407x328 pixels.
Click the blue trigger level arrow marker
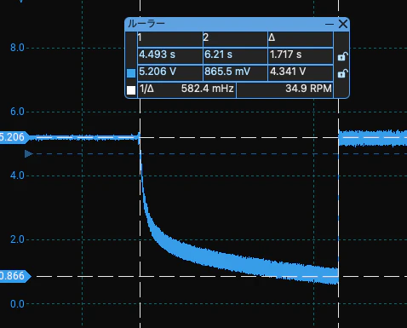pyautogui.click(x=29, y=154)
